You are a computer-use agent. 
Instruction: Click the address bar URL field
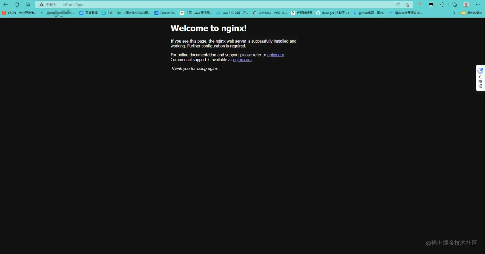(225, 4)
